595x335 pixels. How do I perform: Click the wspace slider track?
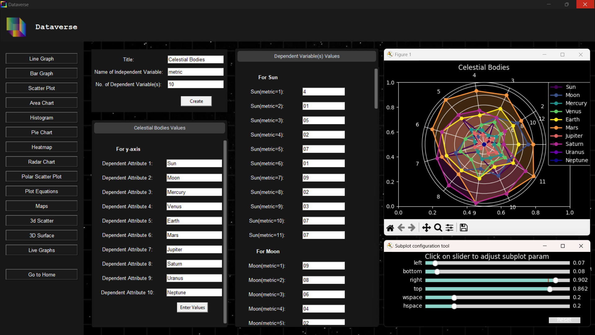click(x=497, y=298)
